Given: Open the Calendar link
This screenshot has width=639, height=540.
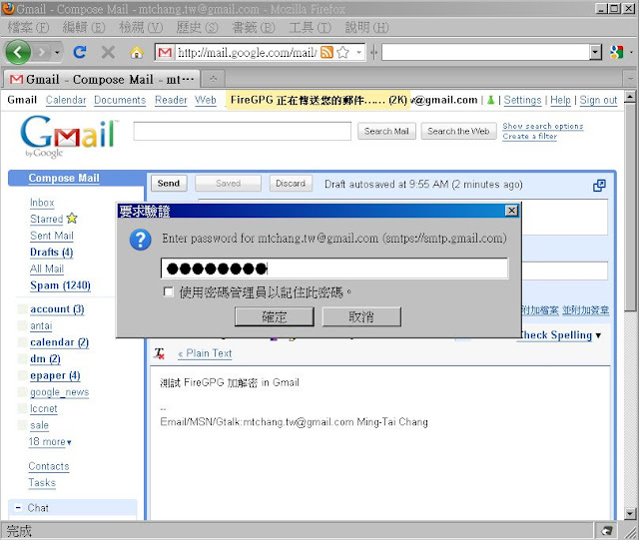Looking at the screenshot, I should coord(66,100).
